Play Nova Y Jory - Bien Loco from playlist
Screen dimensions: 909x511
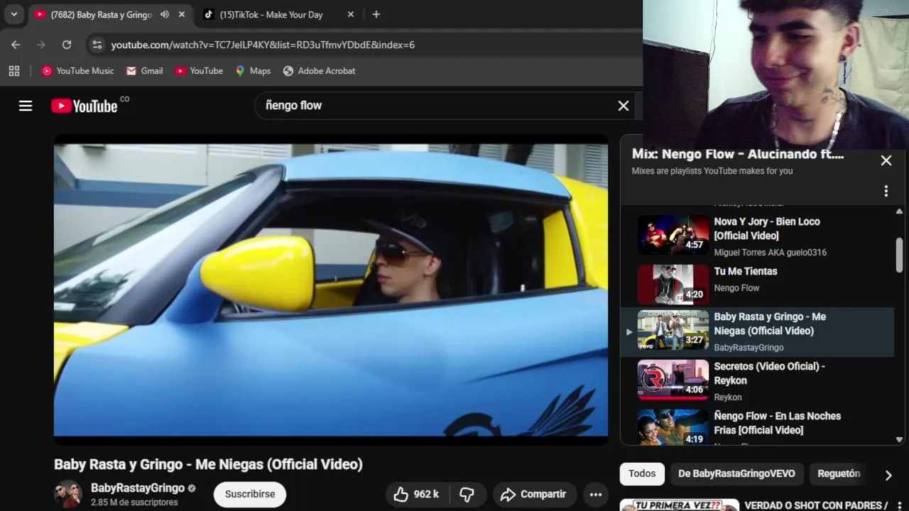[767, 229]
